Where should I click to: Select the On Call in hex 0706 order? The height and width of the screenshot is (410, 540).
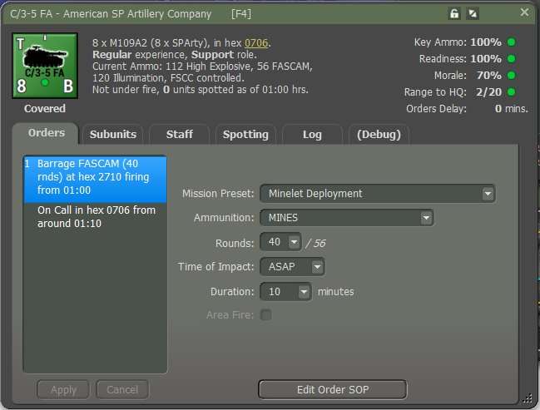pyautogui.click(x=96, y=216)
